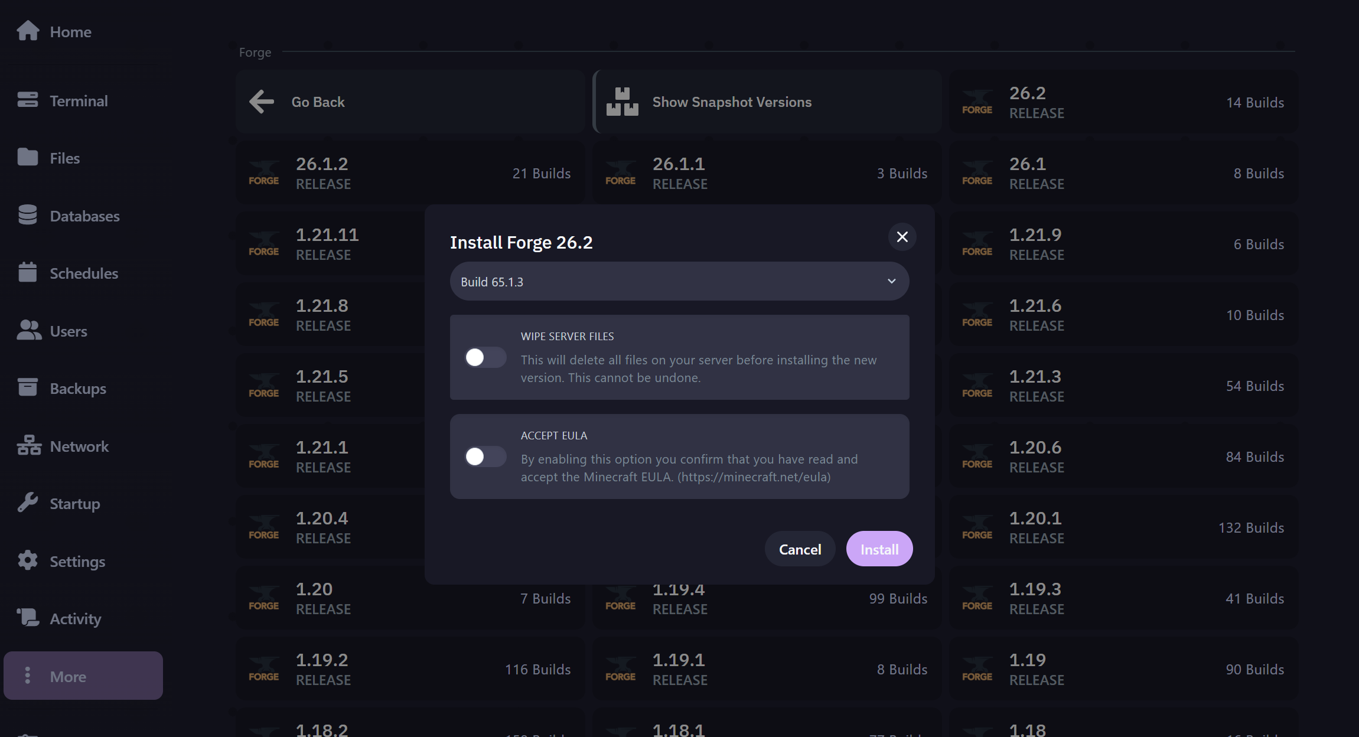The height and width of the screenshot is (737, 1359).
Task: Expand the More menu in sidebar
Action: (83, 676)
